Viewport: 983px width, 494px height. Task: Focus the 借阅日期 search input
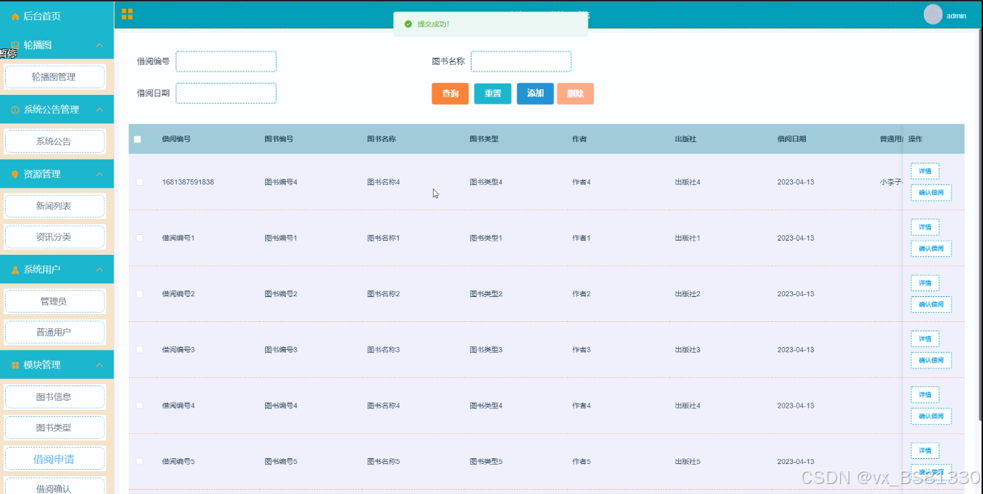(x=226, y=94)
